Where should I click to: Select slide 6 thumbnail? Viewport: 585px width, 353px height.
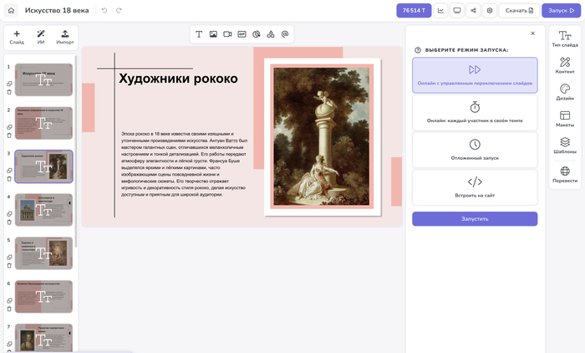point(43,296)
